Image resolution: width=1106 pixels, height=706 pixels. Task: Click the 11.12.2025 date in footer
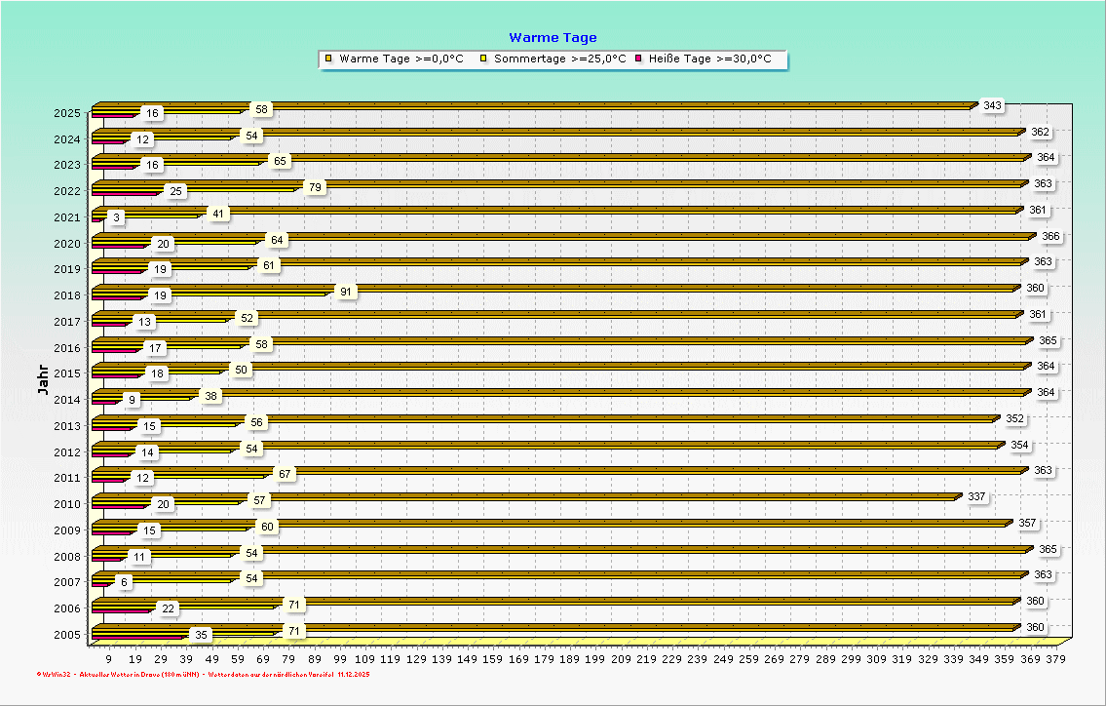tap(354, 674)
